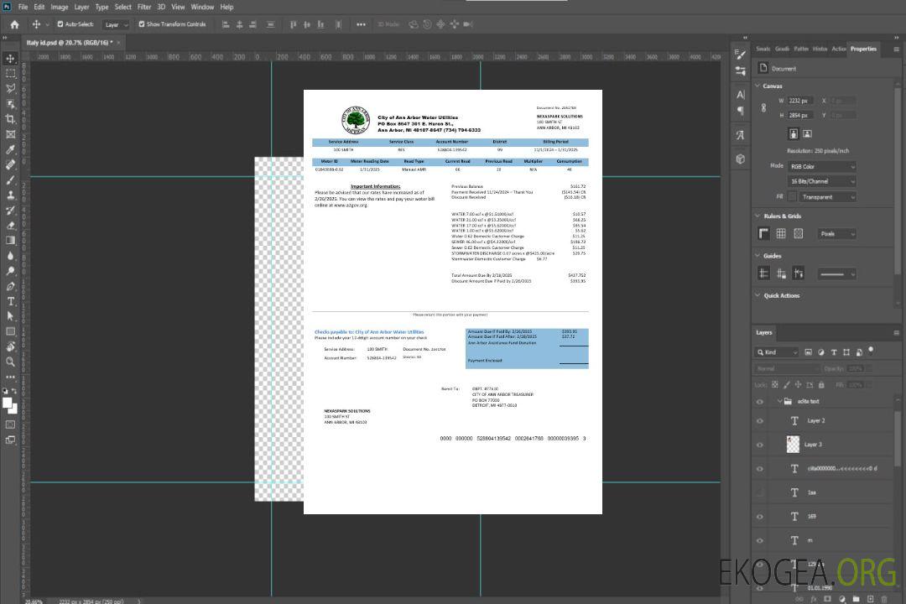Open the Transparent fill dropdown
The height and width of the screenshot is (604, 906).
pos(828,197)
